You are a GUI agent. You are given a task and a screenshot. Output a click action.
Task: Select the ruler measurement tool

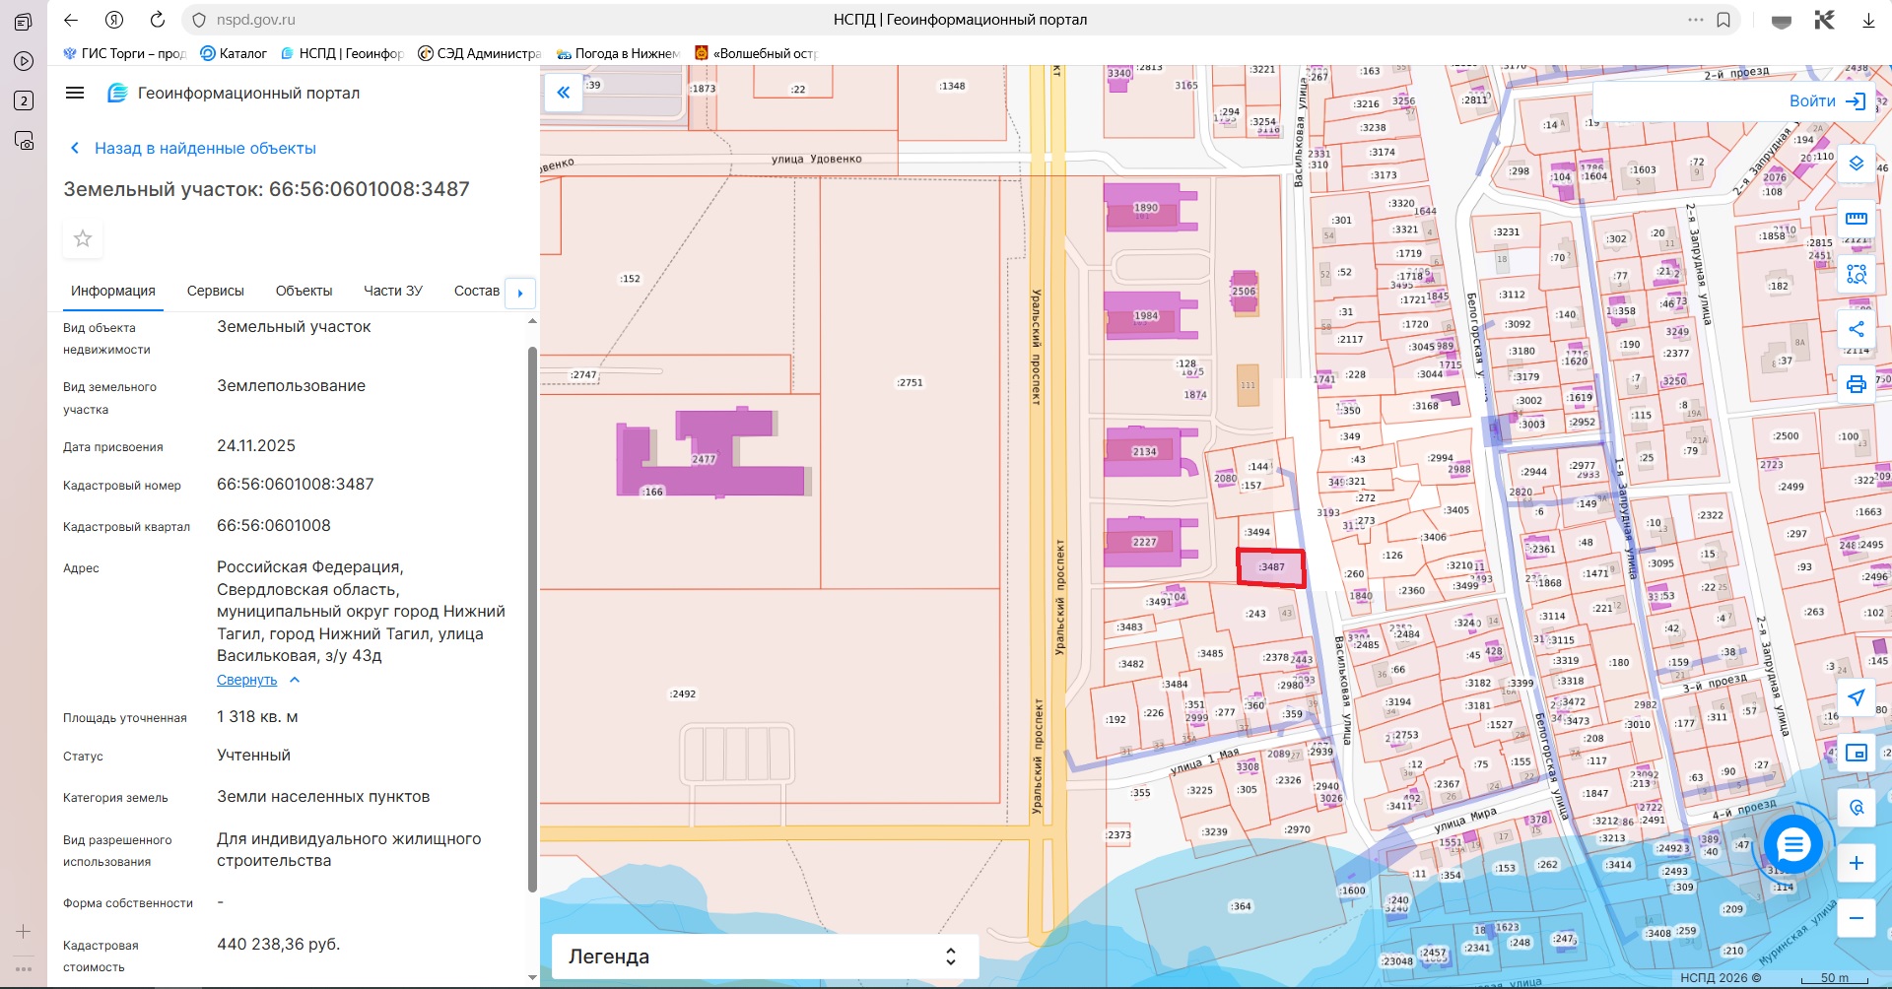coord(1856,219)
